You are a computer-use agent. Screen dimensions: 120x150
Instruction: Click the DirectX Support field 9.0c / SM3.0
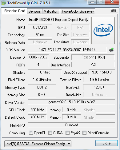click(102, 72)
